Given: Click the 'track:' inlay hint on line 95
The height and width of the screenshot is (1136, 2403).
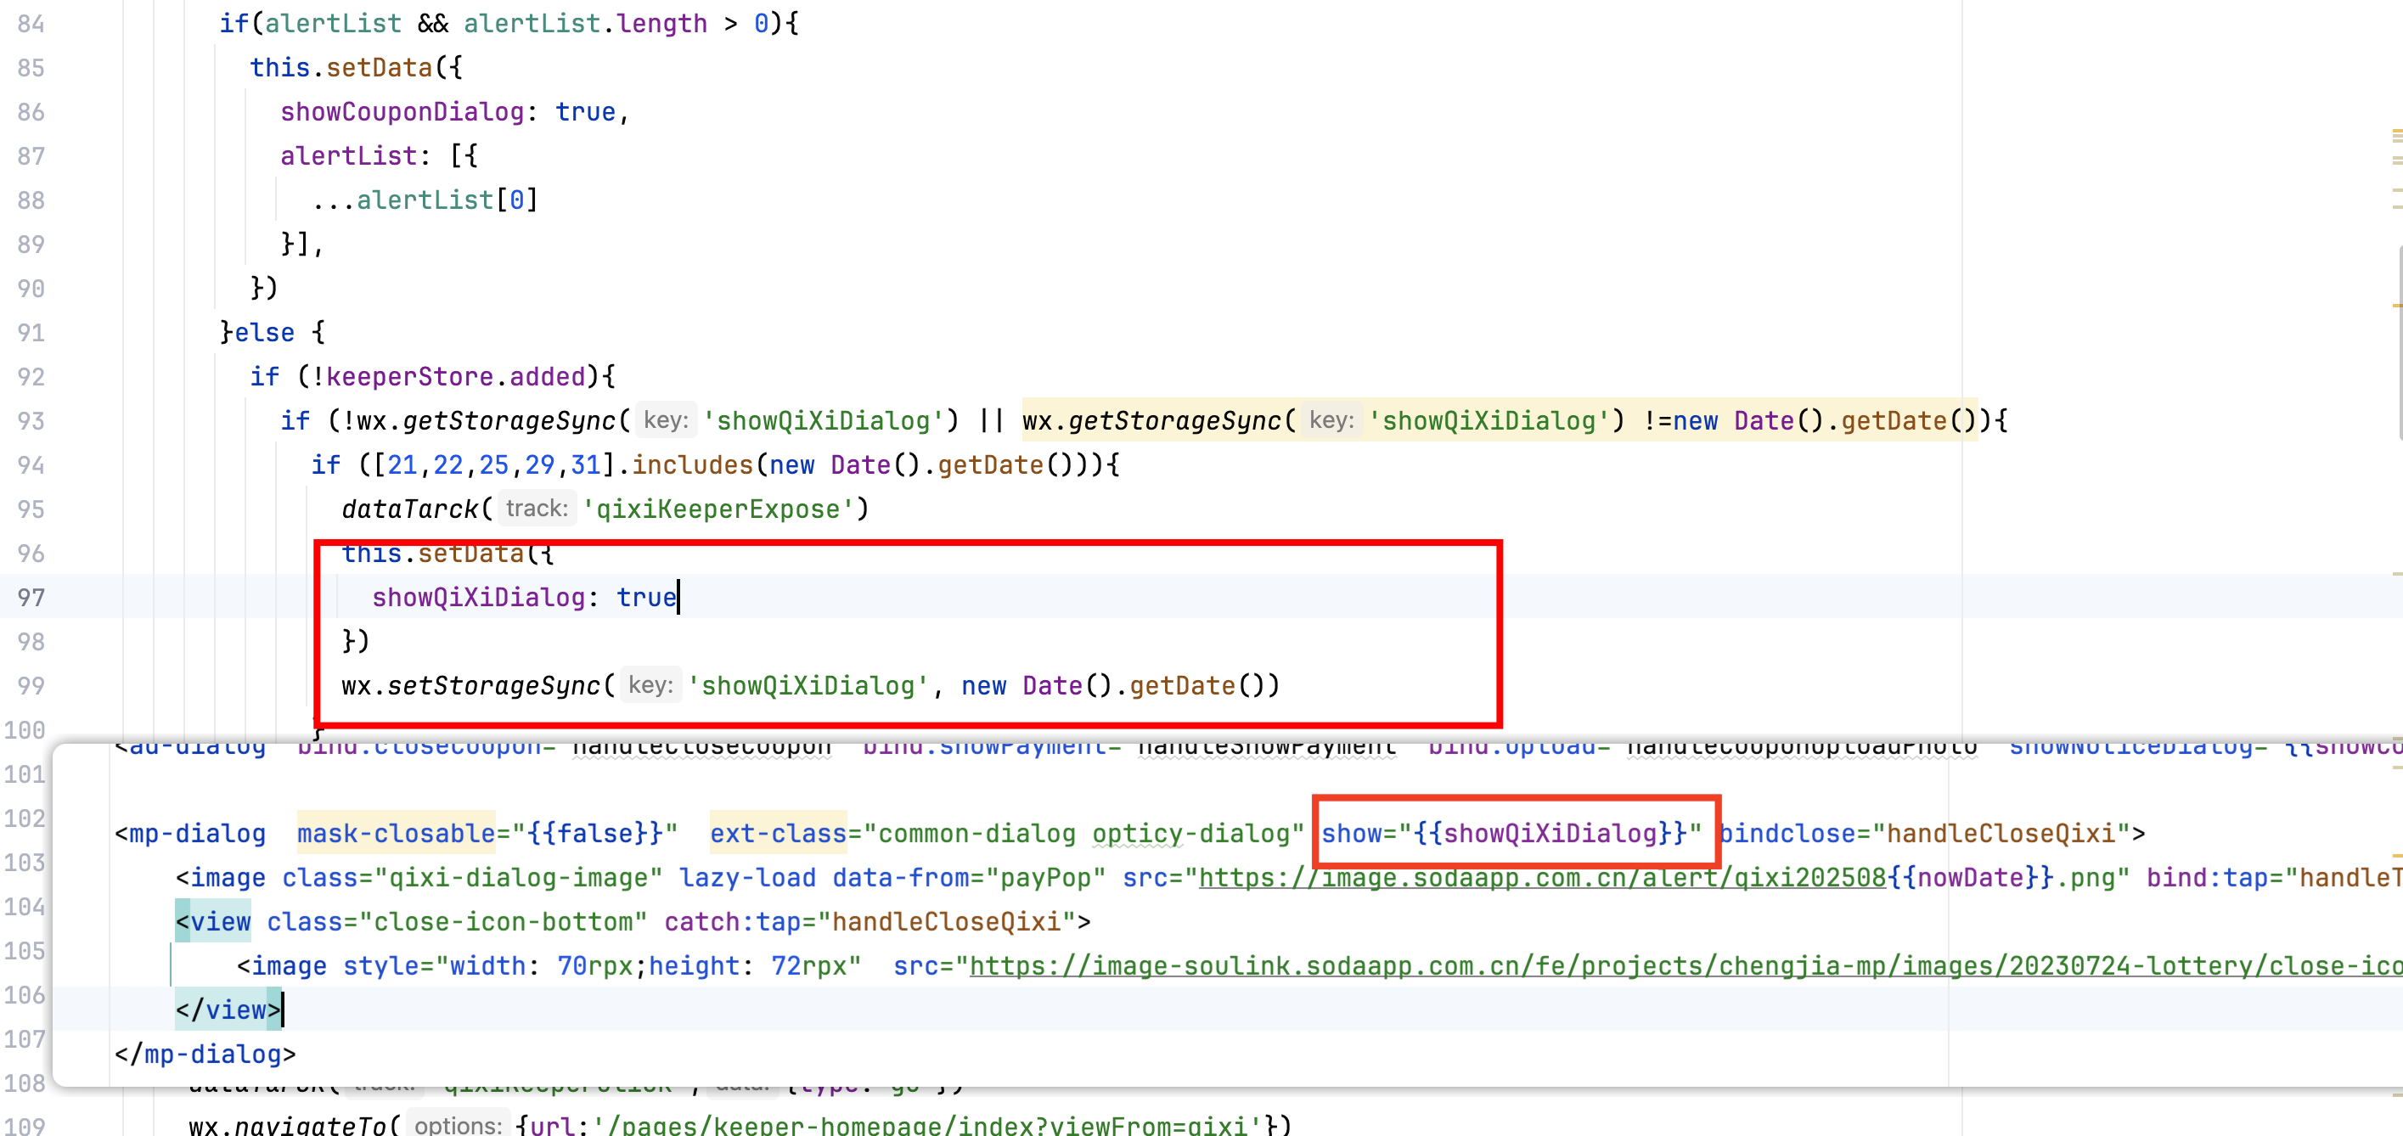Looking at the screenshot, I should [x=537, y=509].
